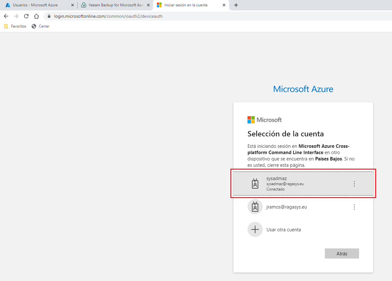Go back in browser history
This screenshot has width=392, height=281.
(6, 16)
